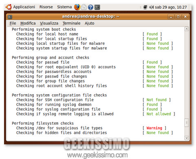Click the vertical scrollbar thumb
196x159 pixels.
[x=187, y=123]
